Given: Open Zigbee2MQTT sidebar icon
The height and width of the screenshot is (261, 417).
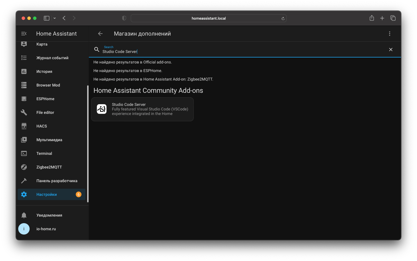Looking at the screenshot, I should point(24,167).
